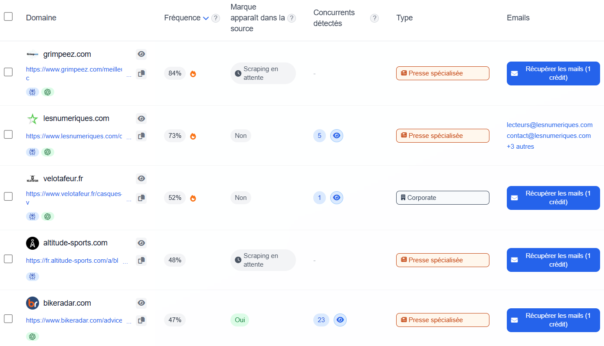Select the grimpeez.com row checkbox
The height and width of the screenshot is (346, 604).
pos(8,72)
